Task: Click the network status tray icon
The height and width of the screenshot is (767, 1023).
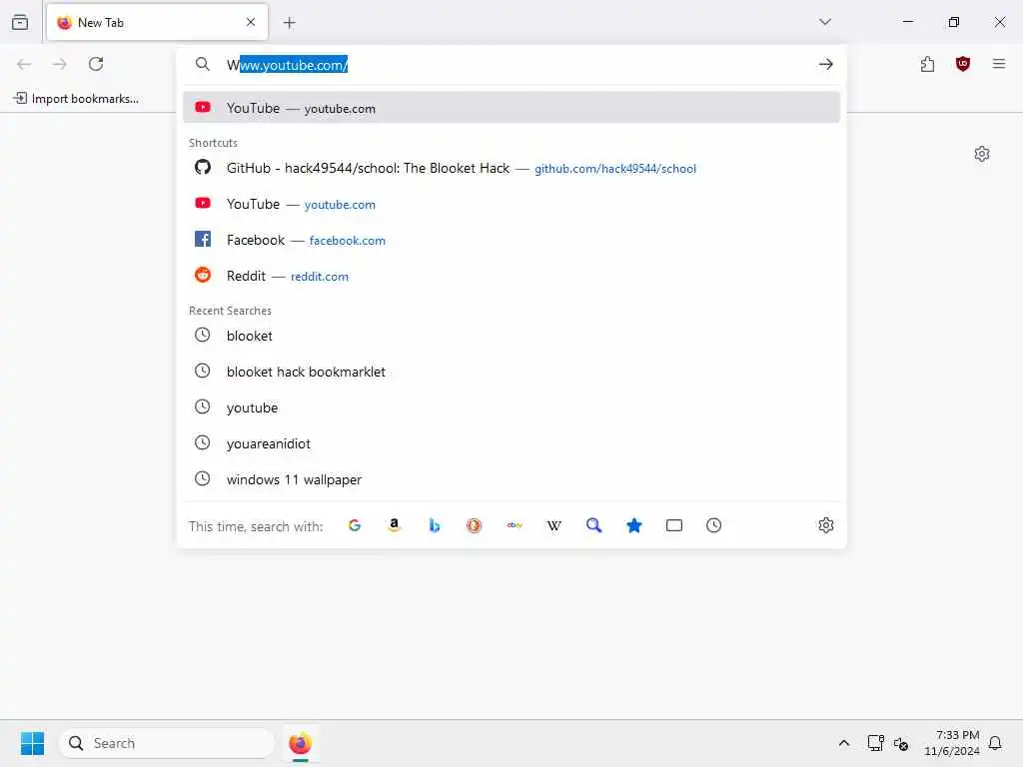Action: 875,743
